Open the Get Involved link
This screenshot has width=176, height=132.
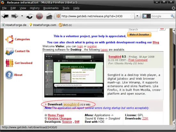click(x=23, y=63)
